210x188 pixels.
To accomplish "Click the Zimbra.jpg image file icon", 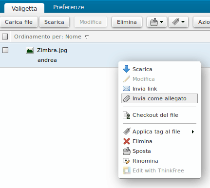I will pyautogui.click(x=30, y=50).
